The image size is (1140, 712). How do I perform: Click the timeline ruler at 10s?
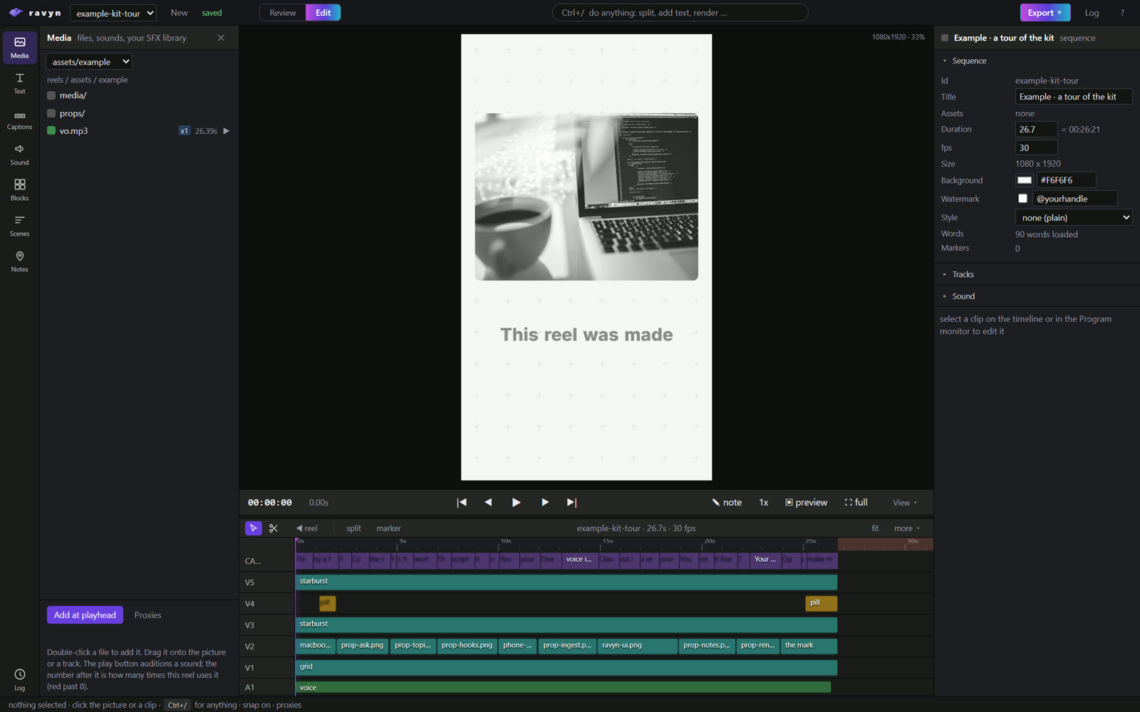pos(499,545)
